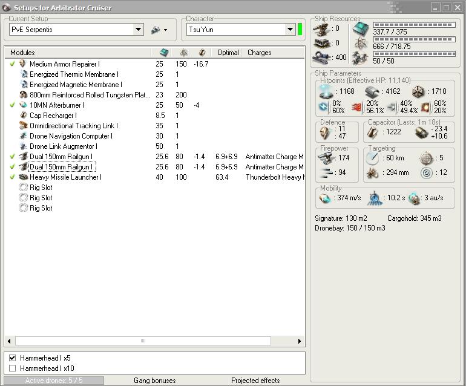
Task: Select the second empty Rig Slot
Action: [41, 198]
